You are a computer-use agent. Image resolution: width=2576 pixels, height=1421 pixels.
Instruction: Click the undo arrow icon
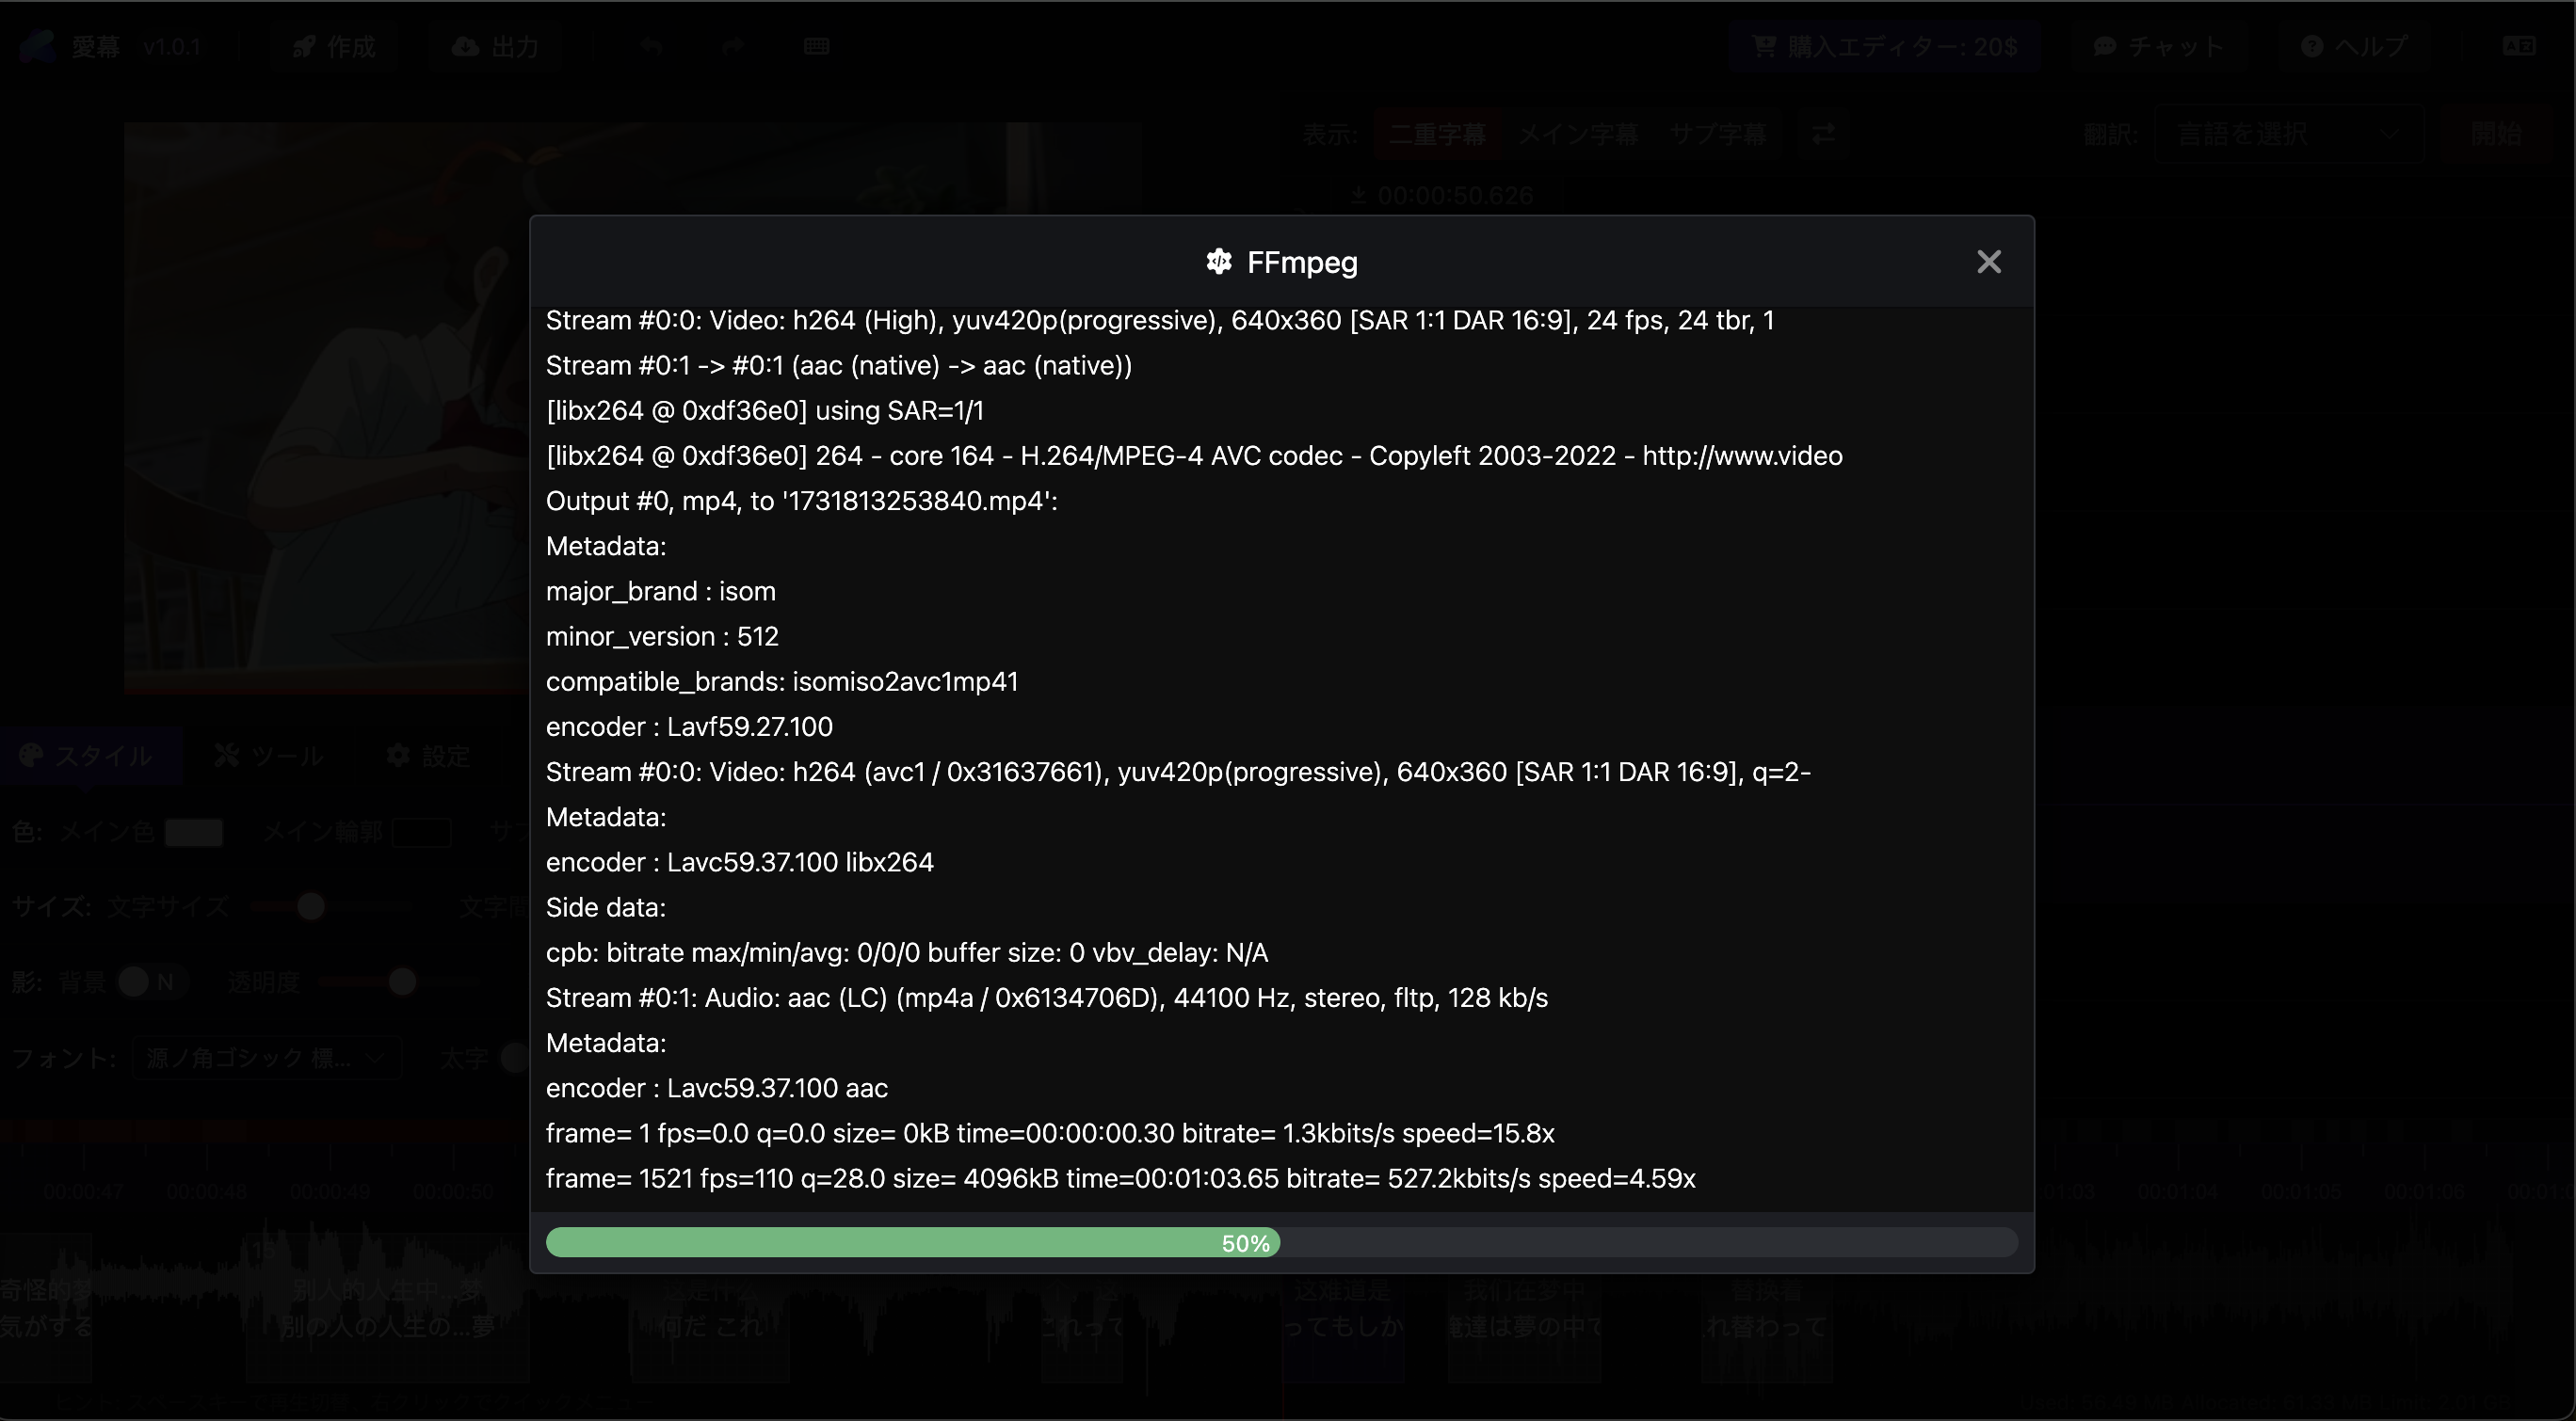coord(651,46)
